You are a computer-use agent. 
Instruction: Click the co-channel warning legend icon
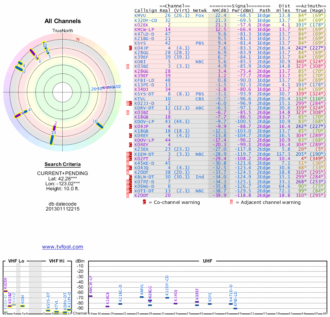pos(144,202)
